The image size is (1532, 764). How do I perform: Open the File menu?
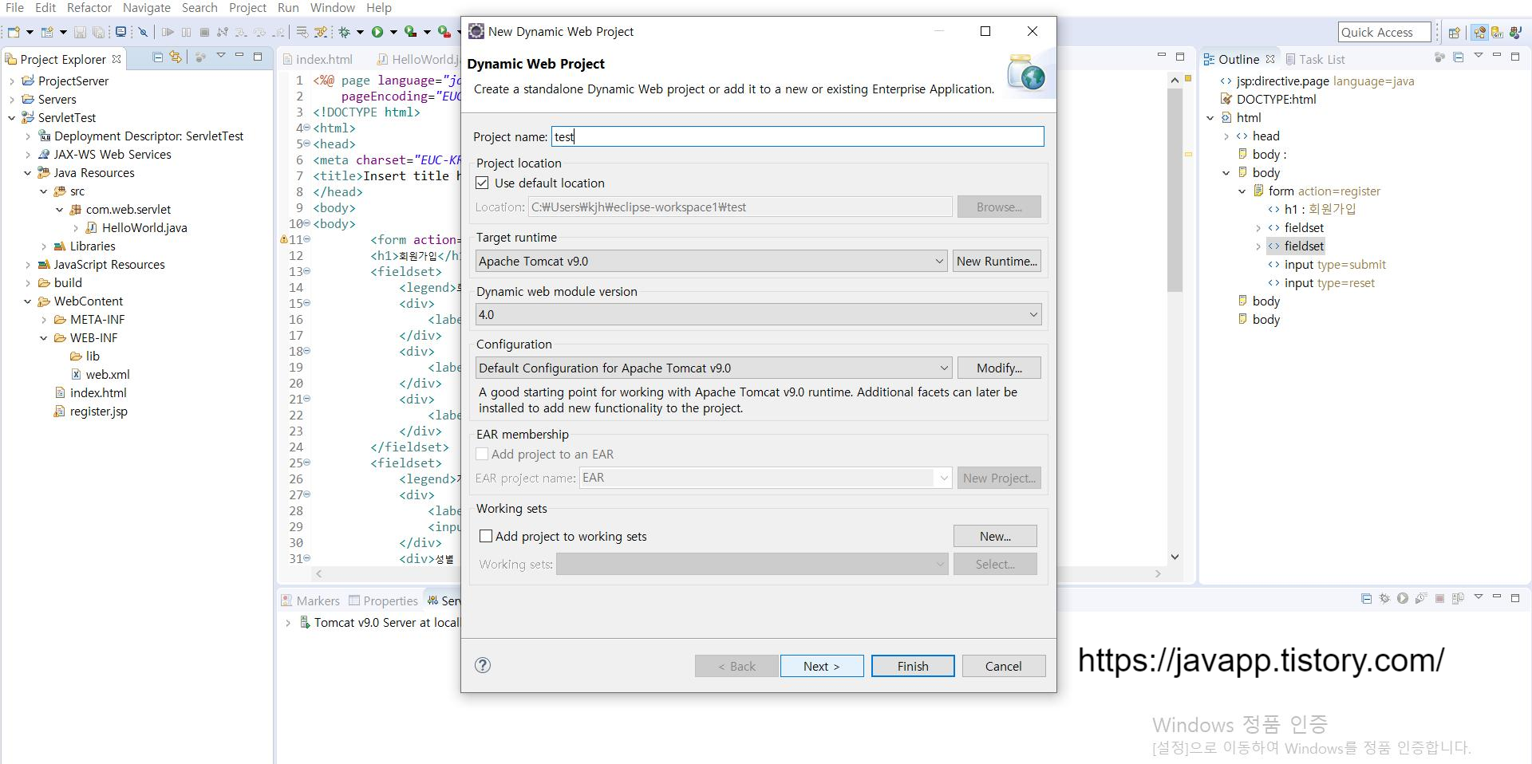click(14, 7)
